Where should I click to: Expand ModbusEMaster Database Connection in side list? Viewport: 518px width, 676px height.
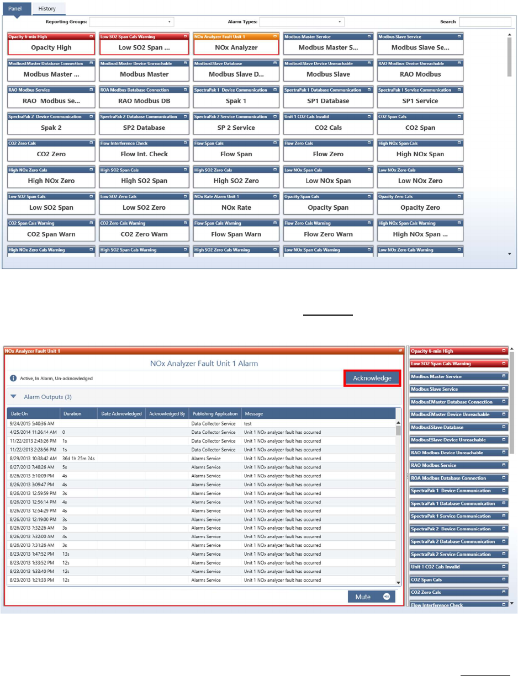click(503, 402)
